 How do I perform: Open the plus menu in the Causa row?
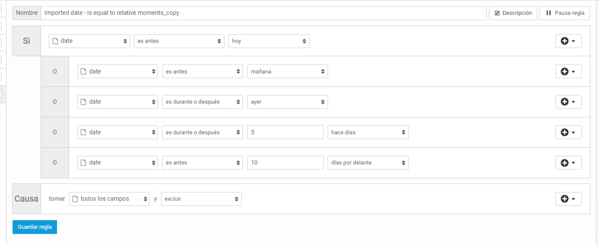pyautogui.click(x=568, y=199)
